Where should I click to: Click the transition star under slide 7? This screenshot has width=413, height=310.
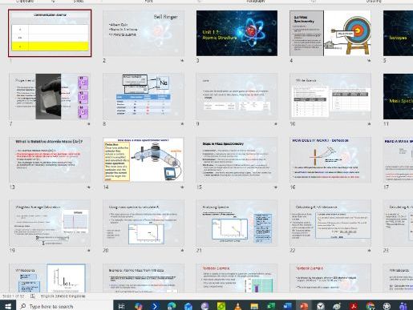[x=89, y=124]
